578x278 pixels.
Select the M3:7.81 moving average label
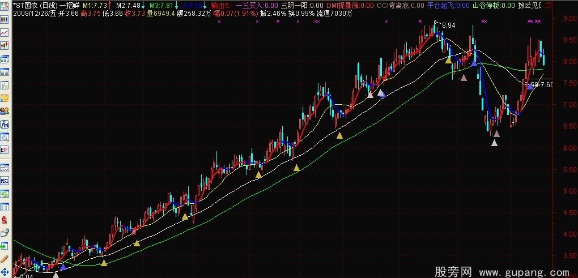click(x=161, y=6)
